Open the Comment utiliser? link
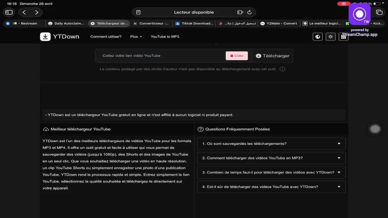Image resolution: width=388 pixels, height=218 pixels. [x=106, y=37]
